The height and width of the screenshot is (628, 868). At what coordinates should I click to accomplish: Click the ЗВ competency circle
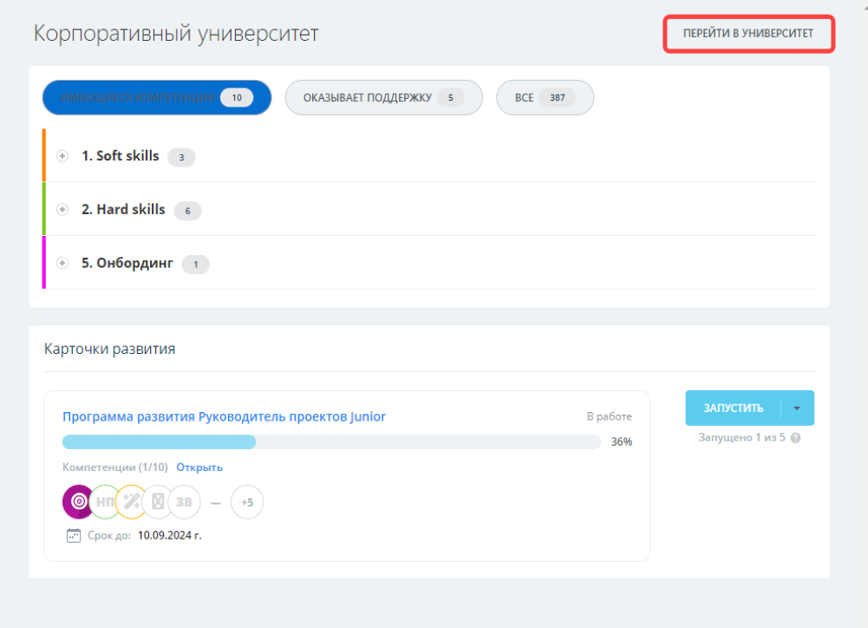click(x=185, y=501)
